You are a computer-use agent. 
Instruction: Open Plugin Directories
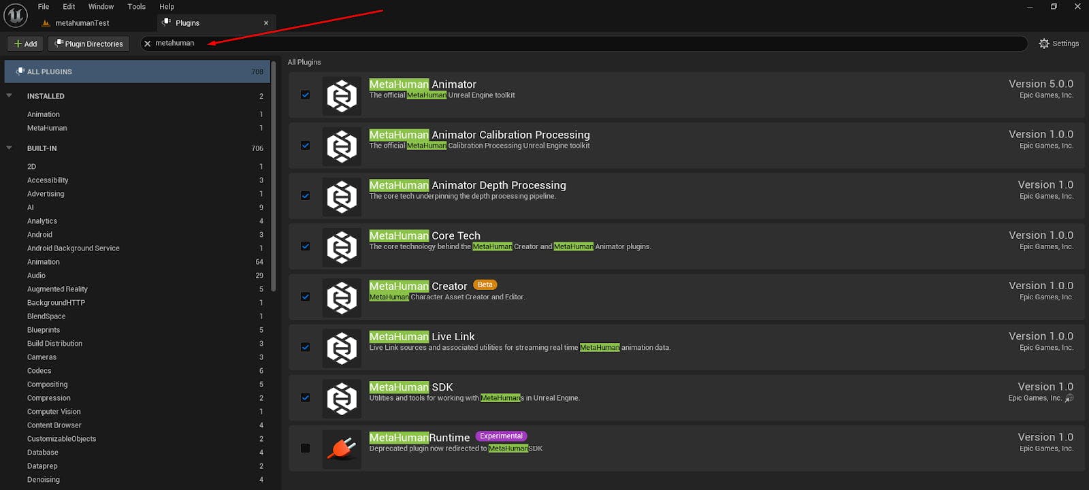click(89, 44)
